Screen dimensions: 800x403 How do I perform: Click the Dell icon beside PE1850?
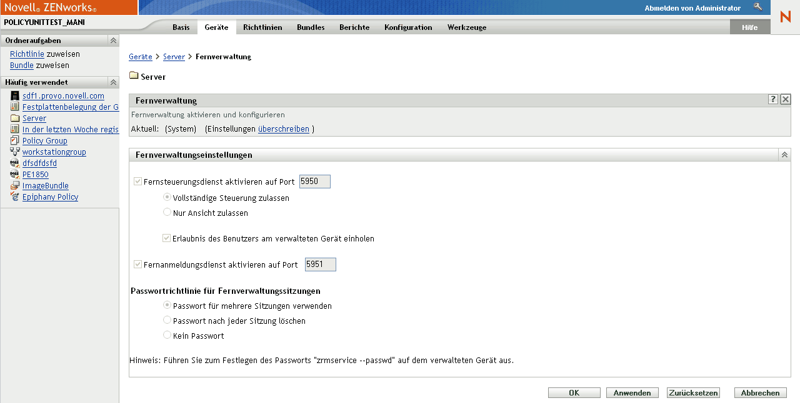pos(15,174)
